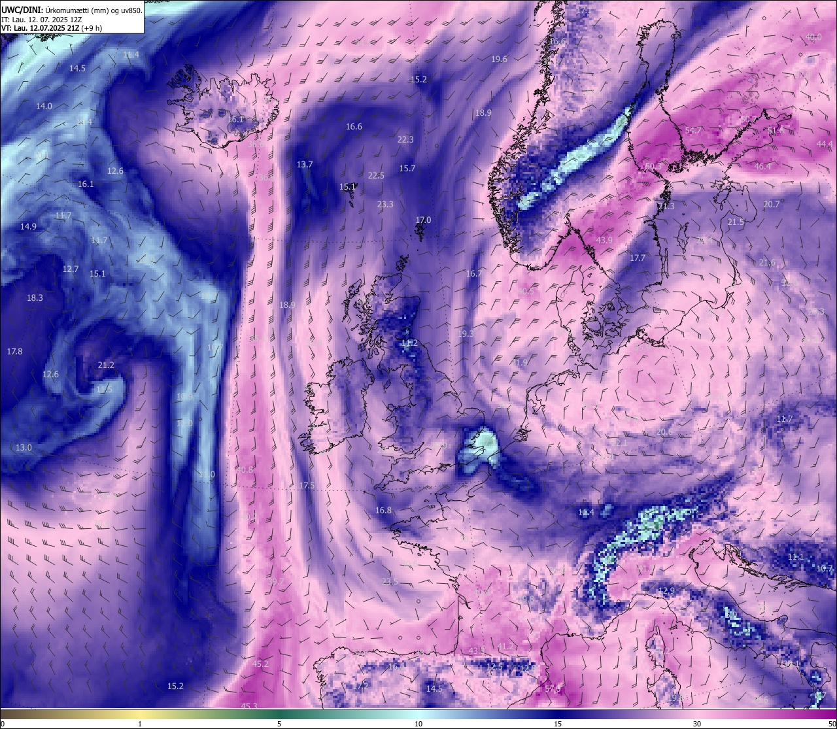Click the 20.7 value label

[772, 204]
